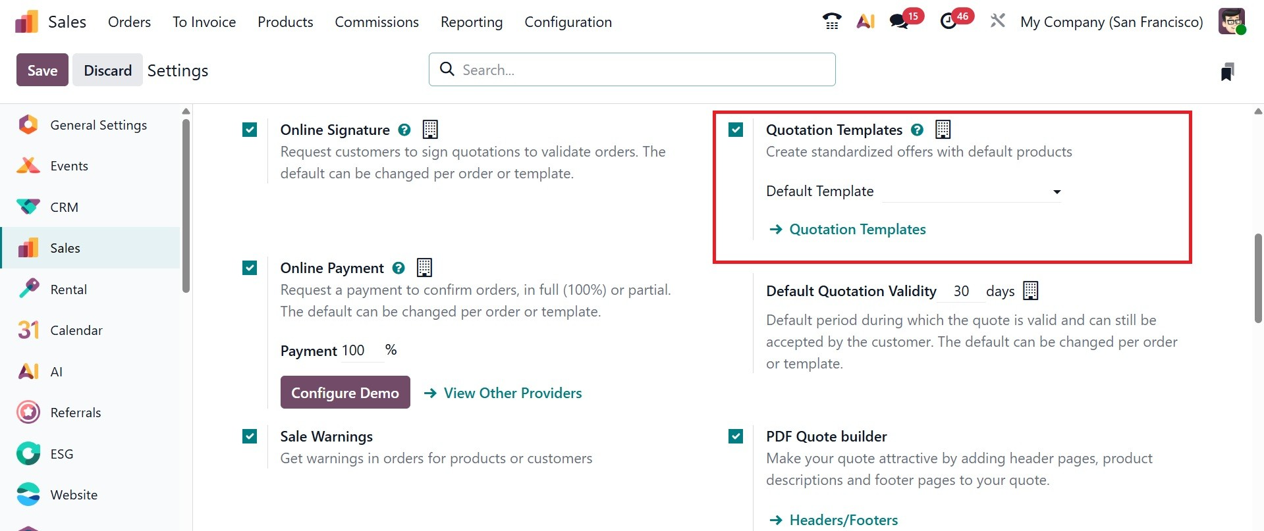Open the Reporting menu

(472, 22)
